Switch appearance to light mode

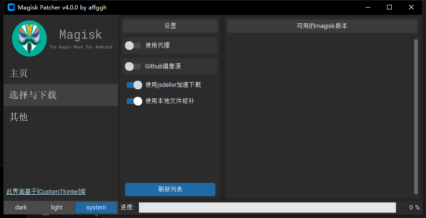pyautogui.click(x=57, y=208)
